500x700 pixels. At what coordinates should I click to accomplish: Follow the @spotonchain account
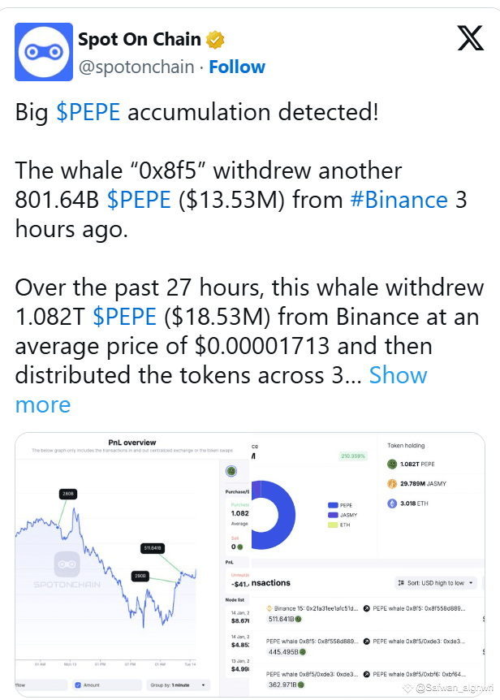[237, 67]
